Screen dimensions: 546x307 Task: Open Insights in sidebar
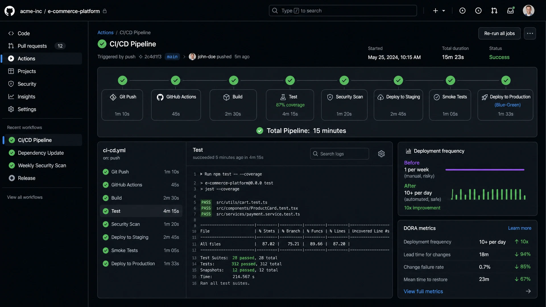[42, 97]
